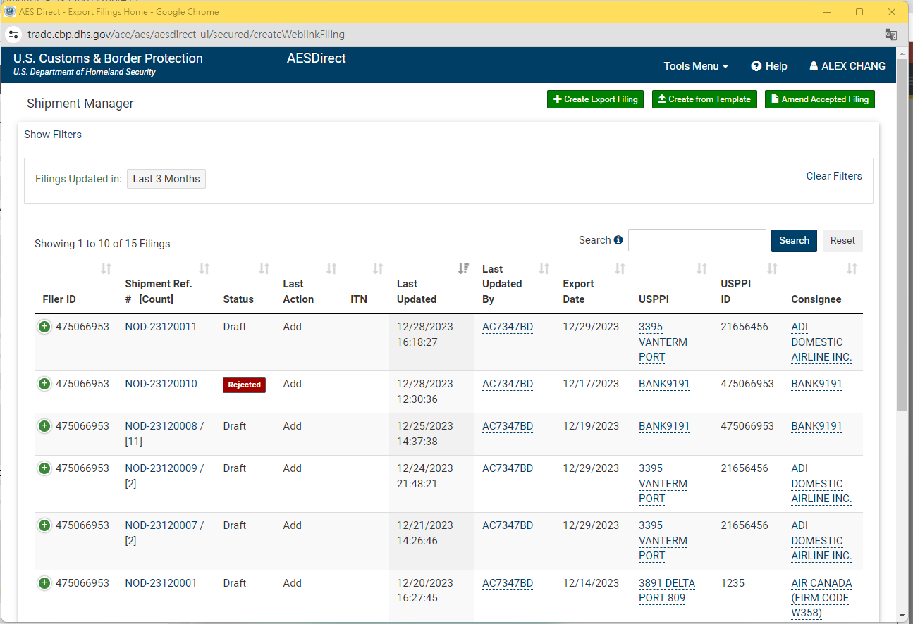The height and width of the screenshot is (624, 913).
Task: Toggle the Last 3 Months filter
Action: pos(166,179)
